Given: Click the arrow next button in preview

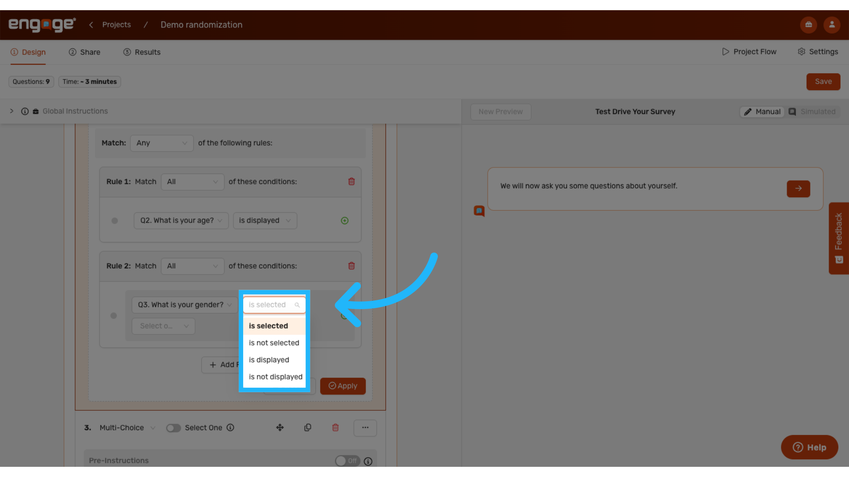Looking at the screenshot, I should coord(798,189).
